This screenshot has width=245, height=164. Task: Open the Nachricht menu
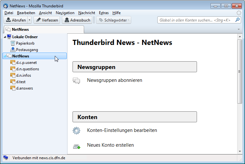pyautogui.click(x=87, y=13)
